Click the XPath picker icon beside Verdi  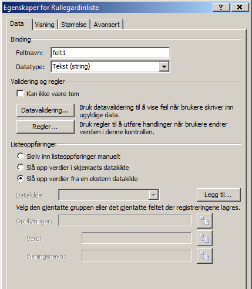point(204,239)
